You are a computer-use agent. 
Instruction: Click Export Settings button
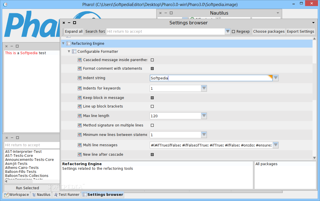301,32
